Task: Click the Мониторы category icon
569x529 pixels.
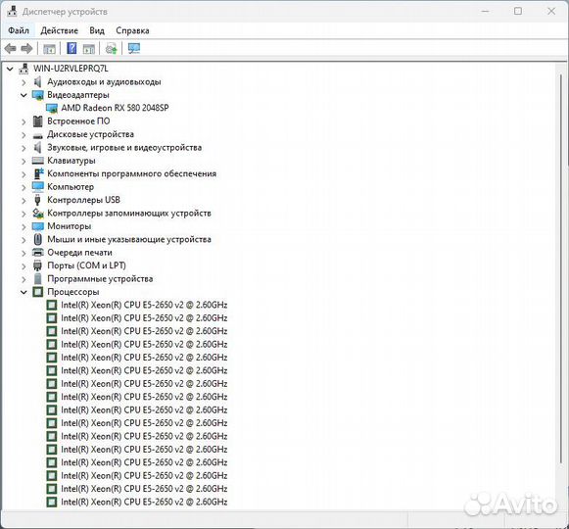Action: coord(38,226)
